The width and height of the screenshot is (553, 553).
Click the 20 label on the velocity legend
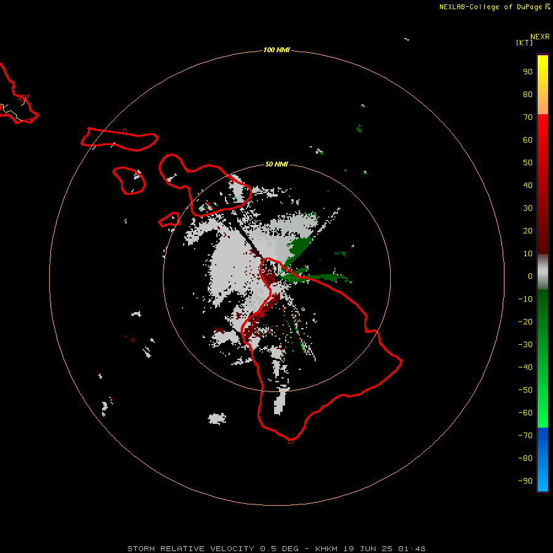[x=528, y=231]
